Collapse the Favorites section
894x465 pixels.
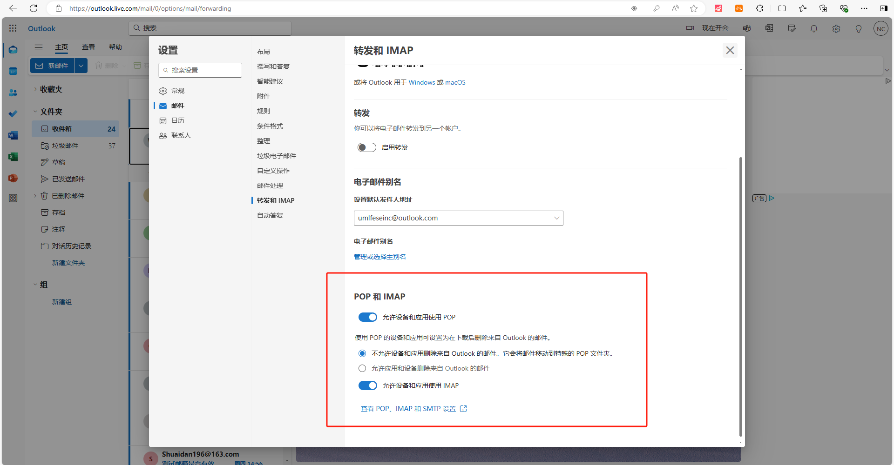tap(35, 89)
